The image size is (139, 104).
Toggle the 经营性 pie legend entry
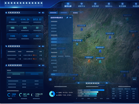click(x=64, y=95)
